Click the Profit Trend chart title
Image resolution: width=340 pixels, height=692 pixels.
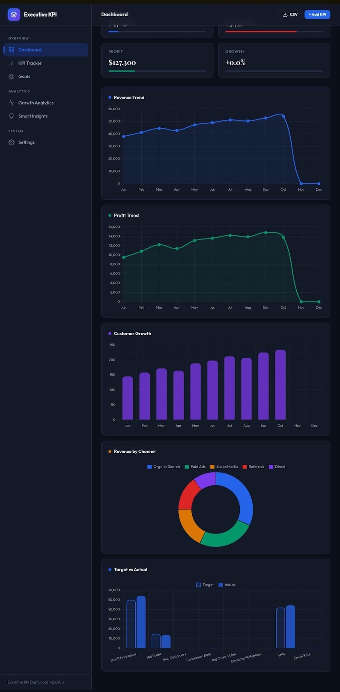[126, 215]
